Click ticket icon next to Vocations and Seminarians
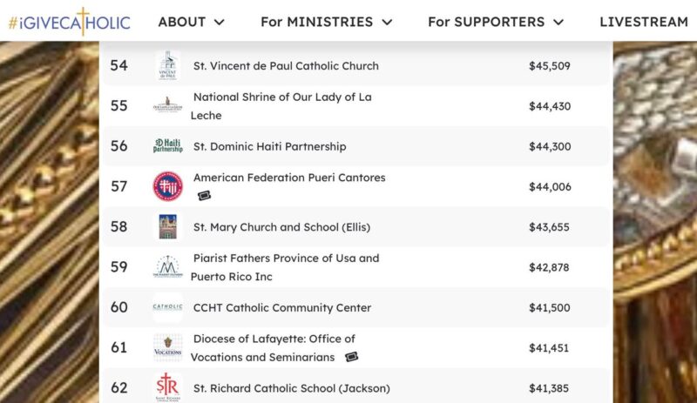The height and width of the screenshot is (403, 697). point(351,357)
